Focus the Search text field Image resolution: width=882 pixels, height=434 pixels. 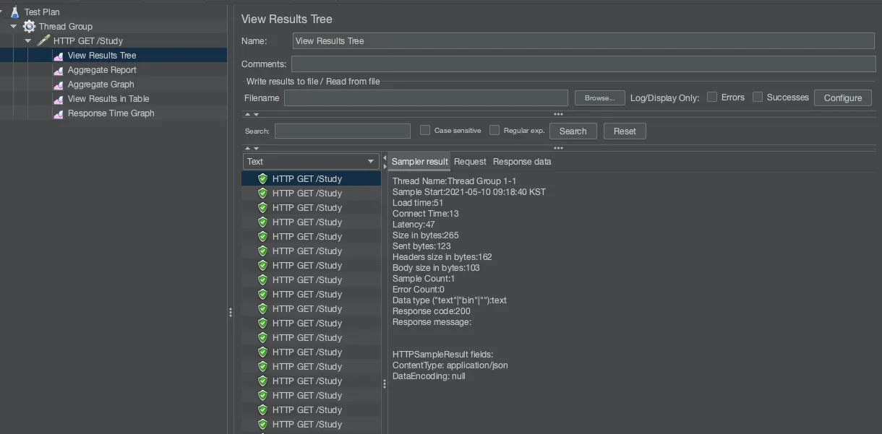pyautogui.click(x=343, y=131)
